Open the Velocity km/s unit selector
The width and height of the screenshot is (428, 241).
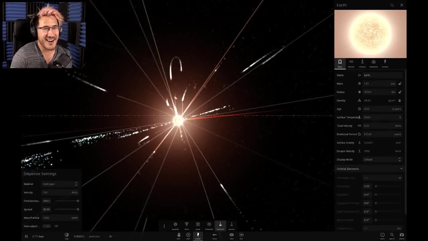pyautogui.click(x=75, y=192)
